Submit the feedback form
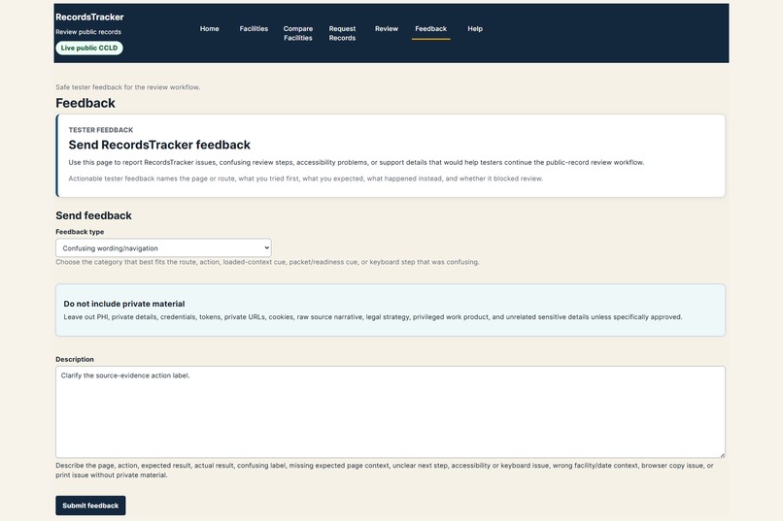Screen dimensions: 783x521 [x=90, y=505]
